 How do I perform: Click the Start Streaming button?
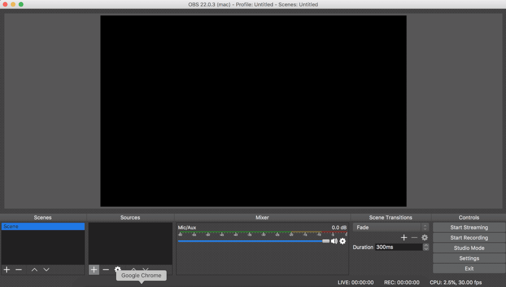pos(469,228)
